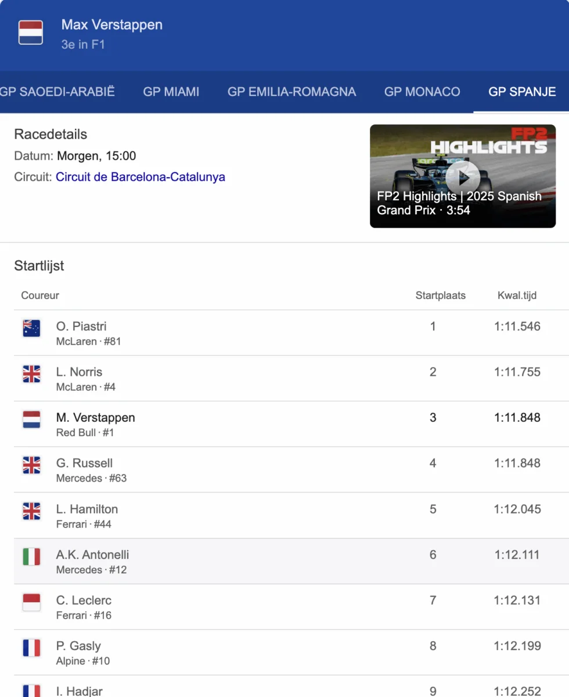Go to the GP Saoedi-Arabië tab
The width and height of the screenshot is (569, 697).
[57, 92]
